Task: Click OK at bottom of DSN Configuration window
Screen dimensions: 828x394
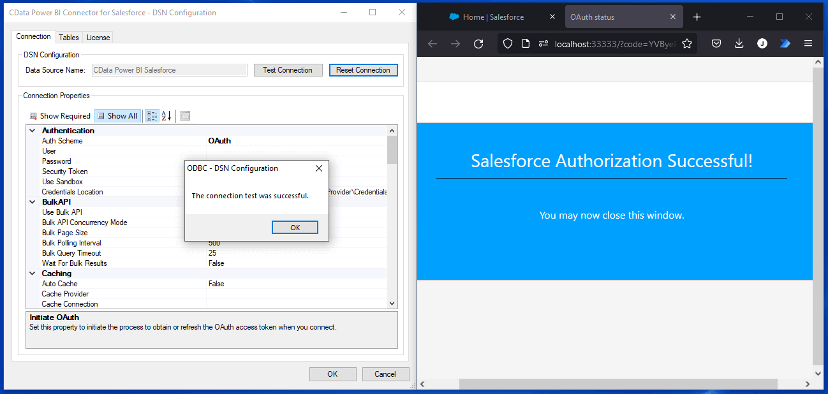Action: click(332, 374)
